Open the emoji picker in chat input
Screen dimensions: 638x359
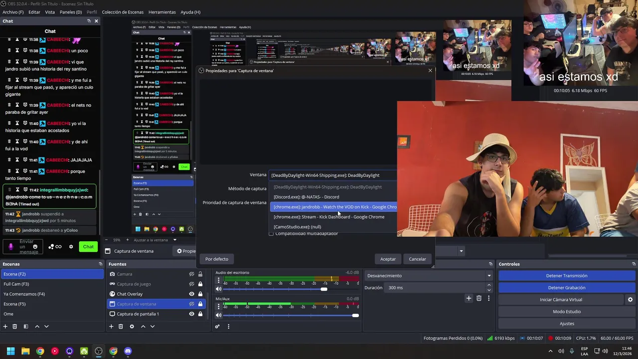pyautogui.click(x=35, y=247)
